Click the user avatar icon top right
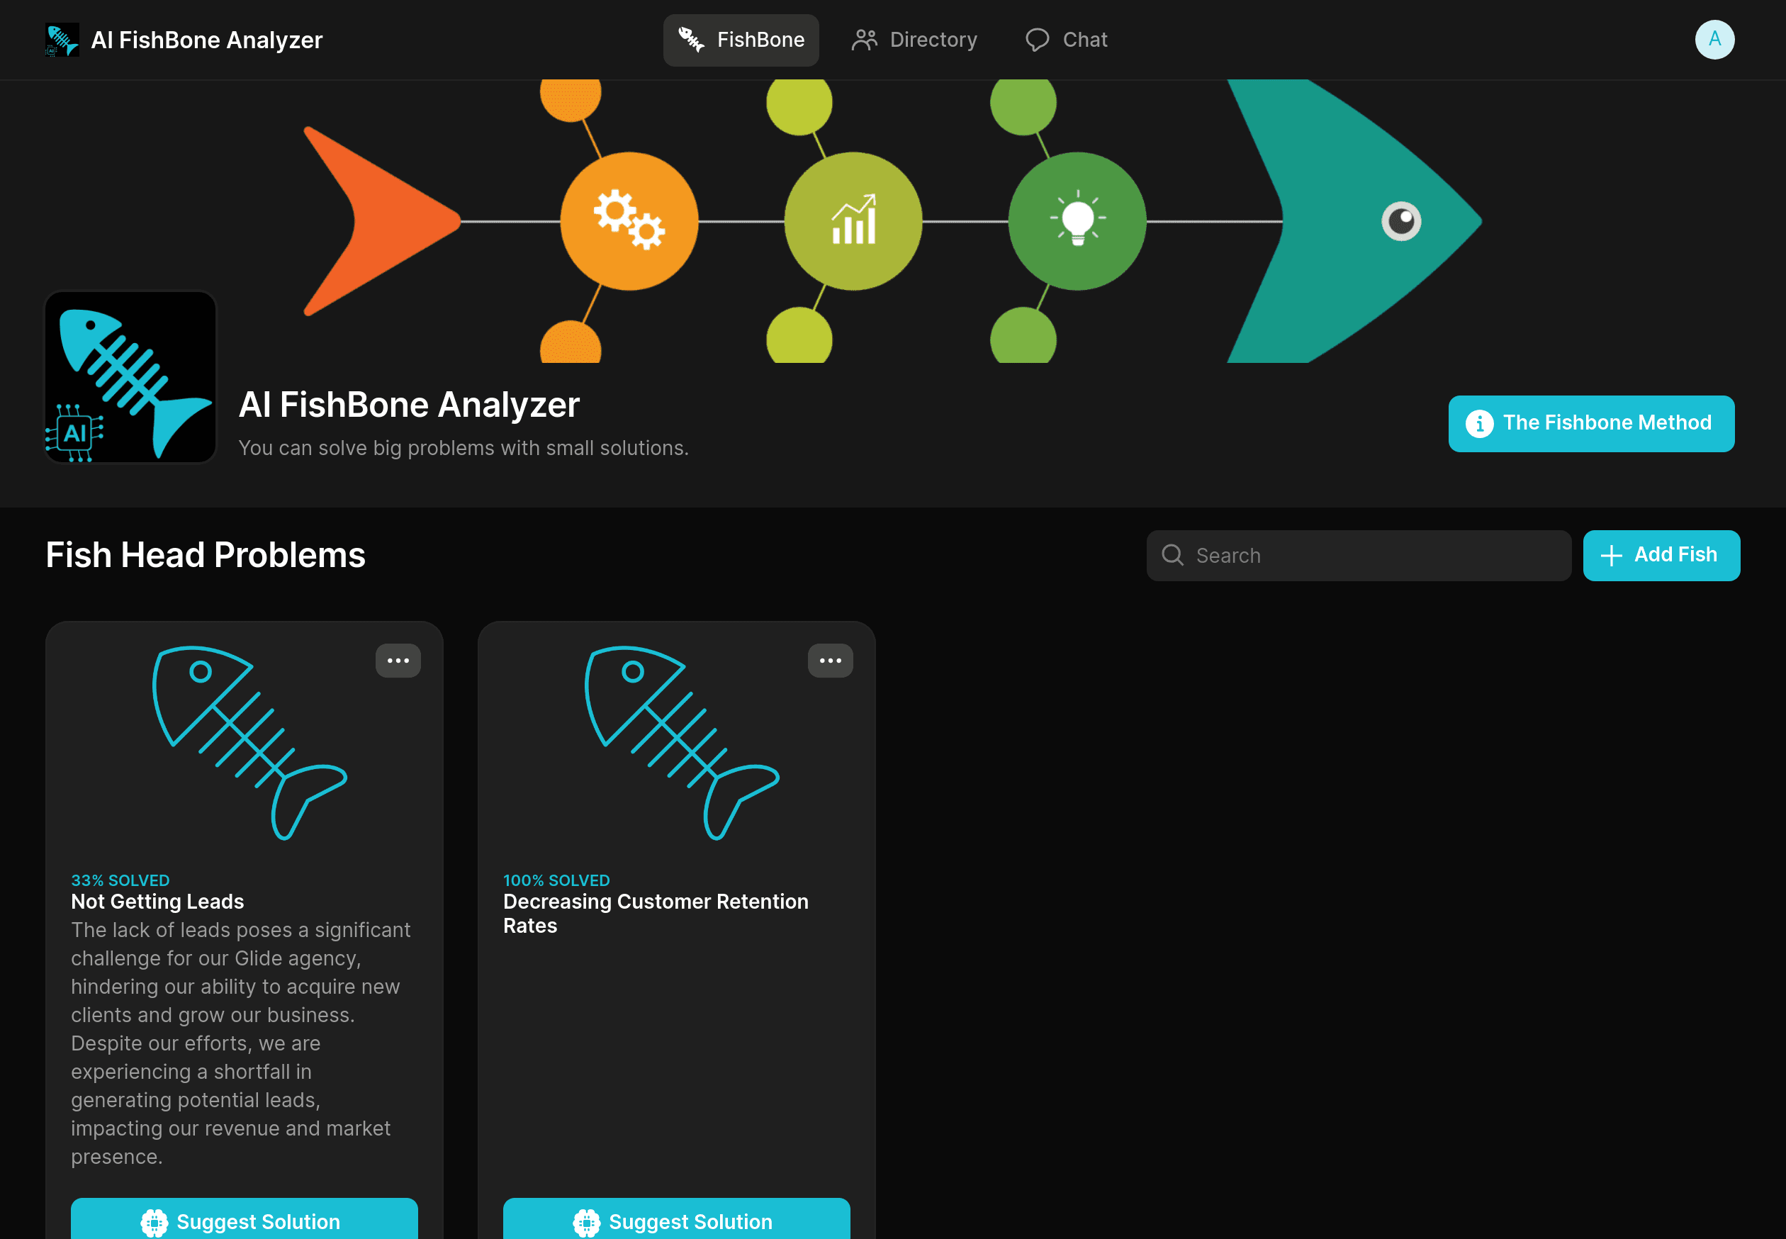The image size is (1786, 1239). point(1715,40)
